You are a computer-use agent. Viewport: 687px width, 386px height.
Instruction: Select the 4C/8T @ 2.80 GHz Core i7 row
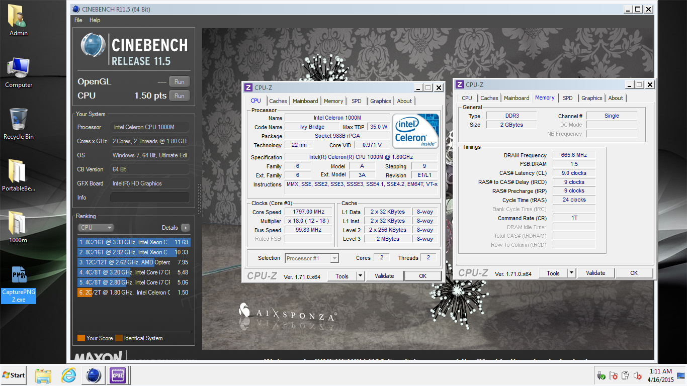click(134, 282)
